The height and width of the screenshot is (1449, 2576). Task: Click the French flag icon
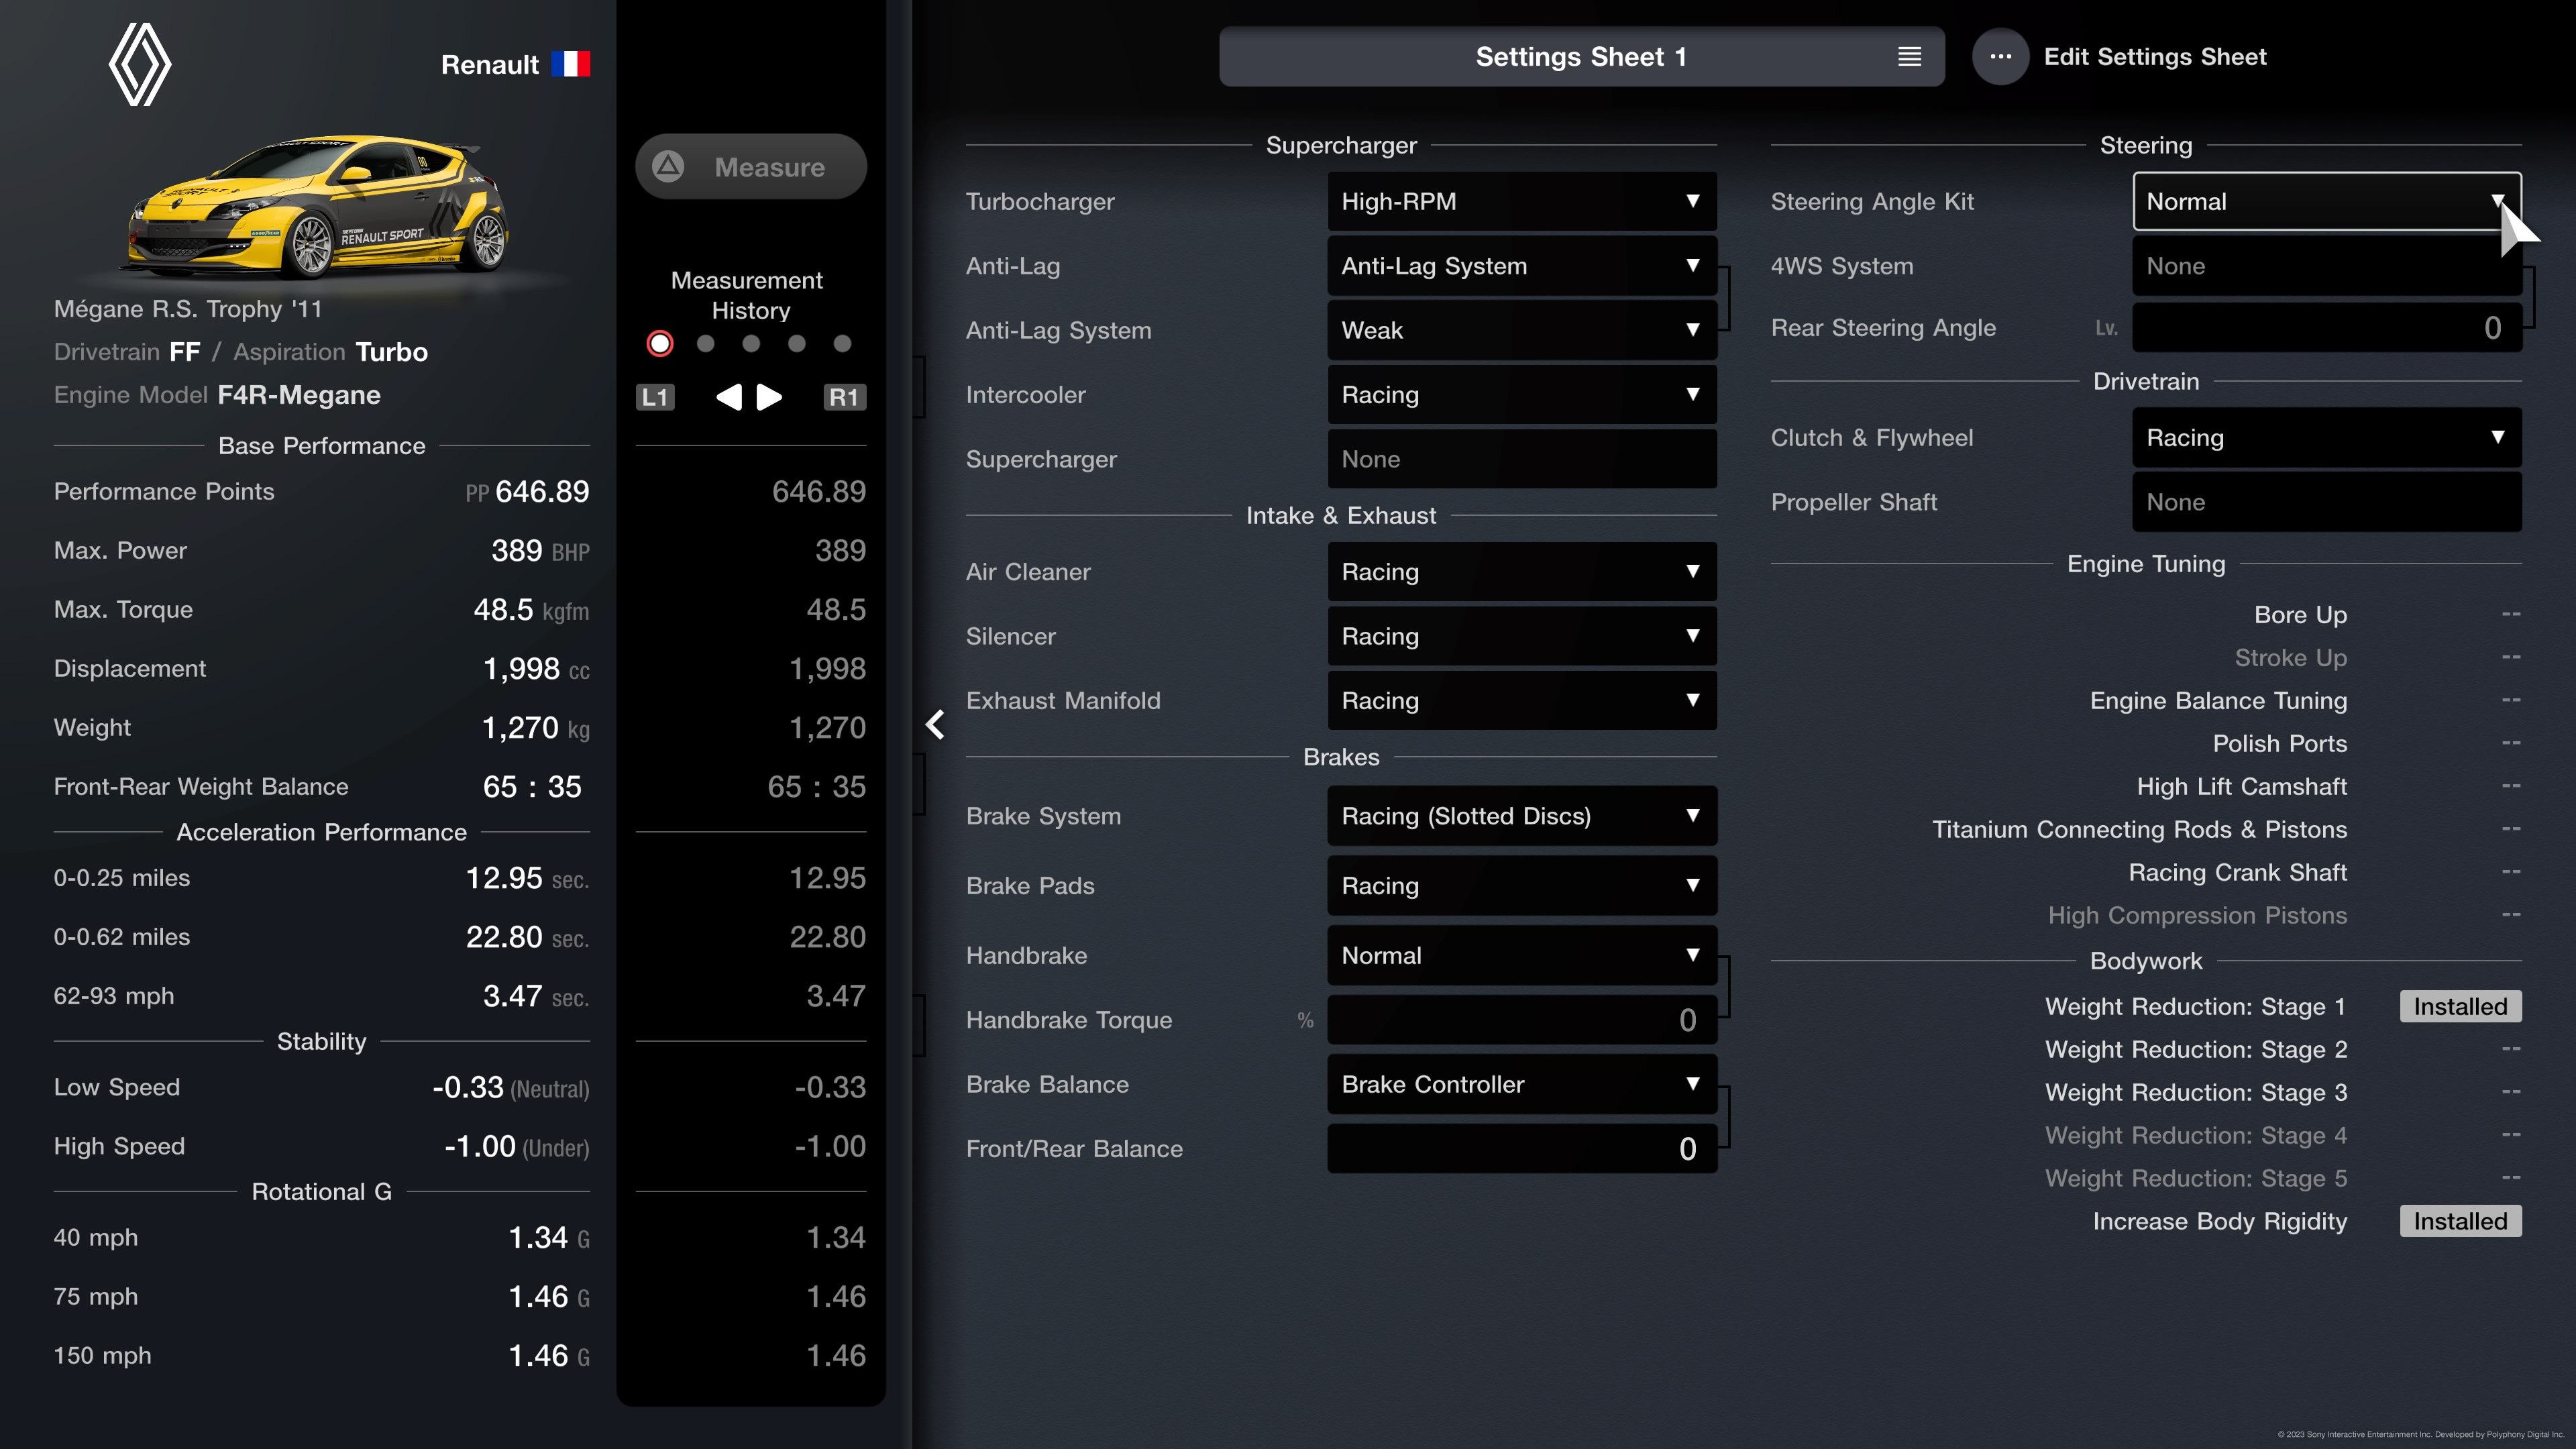[570, 64]
